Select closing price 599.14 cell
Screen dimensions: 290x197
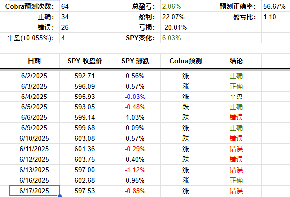click(85, 117)
